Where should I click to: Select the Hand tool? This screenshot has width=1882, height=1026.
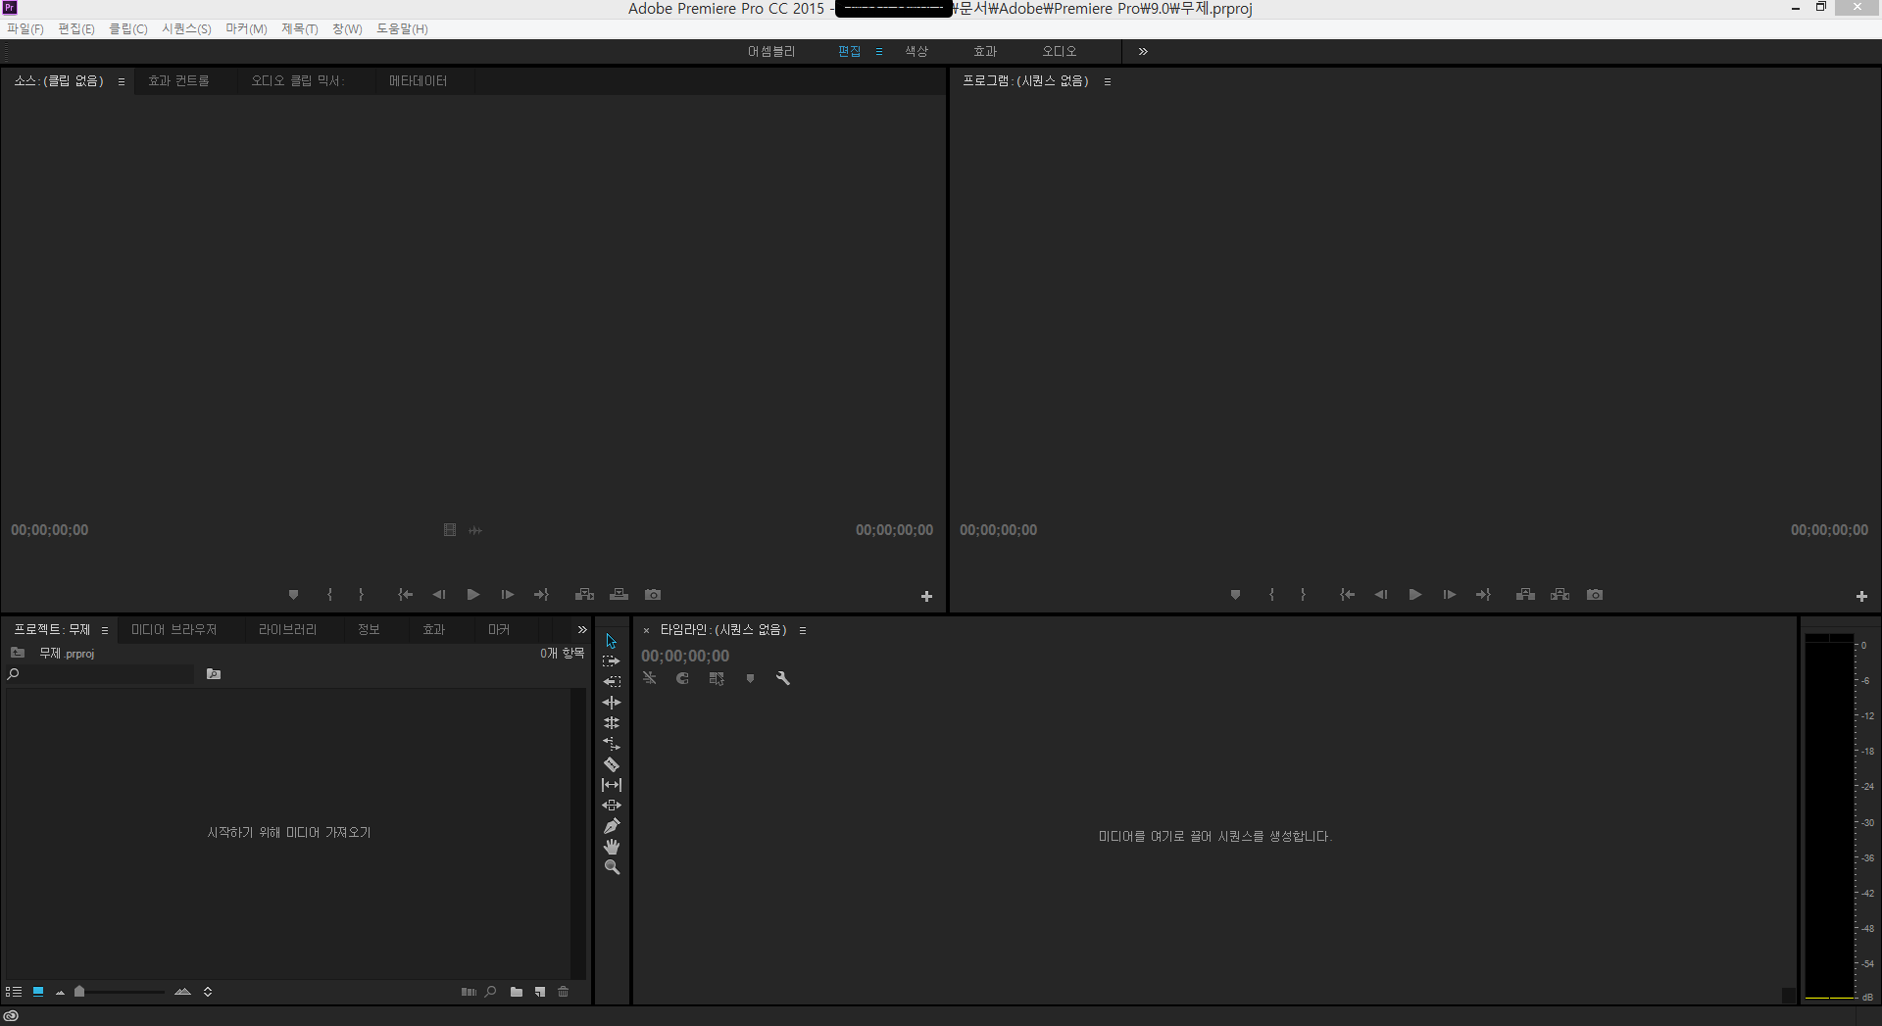(611, 847)
